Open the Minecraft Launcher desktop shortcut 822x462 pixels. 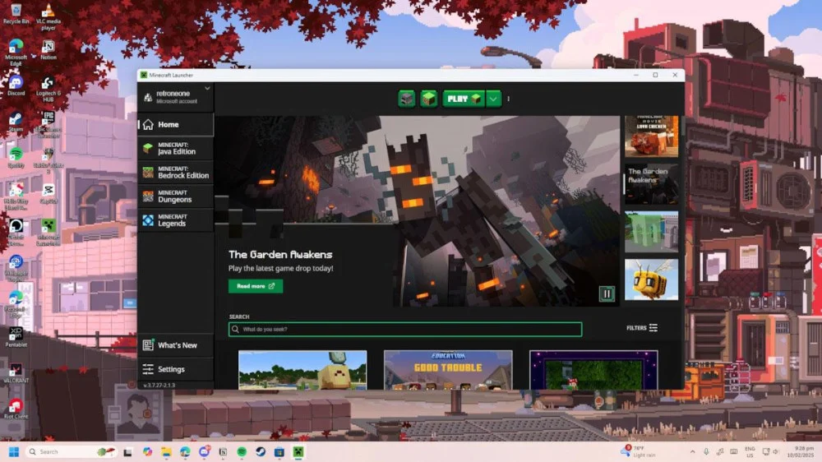pyautogui.click(x=48, y=233)
